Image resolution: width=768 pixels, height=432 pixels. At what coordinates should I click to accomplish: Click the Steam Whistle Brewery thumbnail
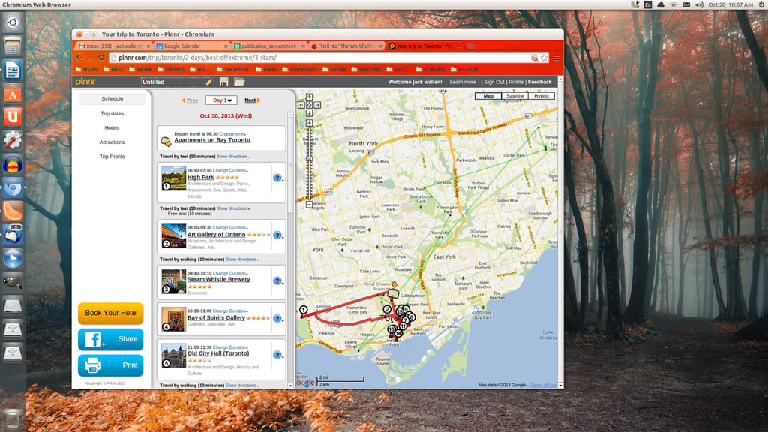pos(174,281)
